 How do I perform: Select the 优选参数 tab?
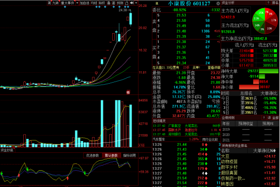(x=93, y=155)
